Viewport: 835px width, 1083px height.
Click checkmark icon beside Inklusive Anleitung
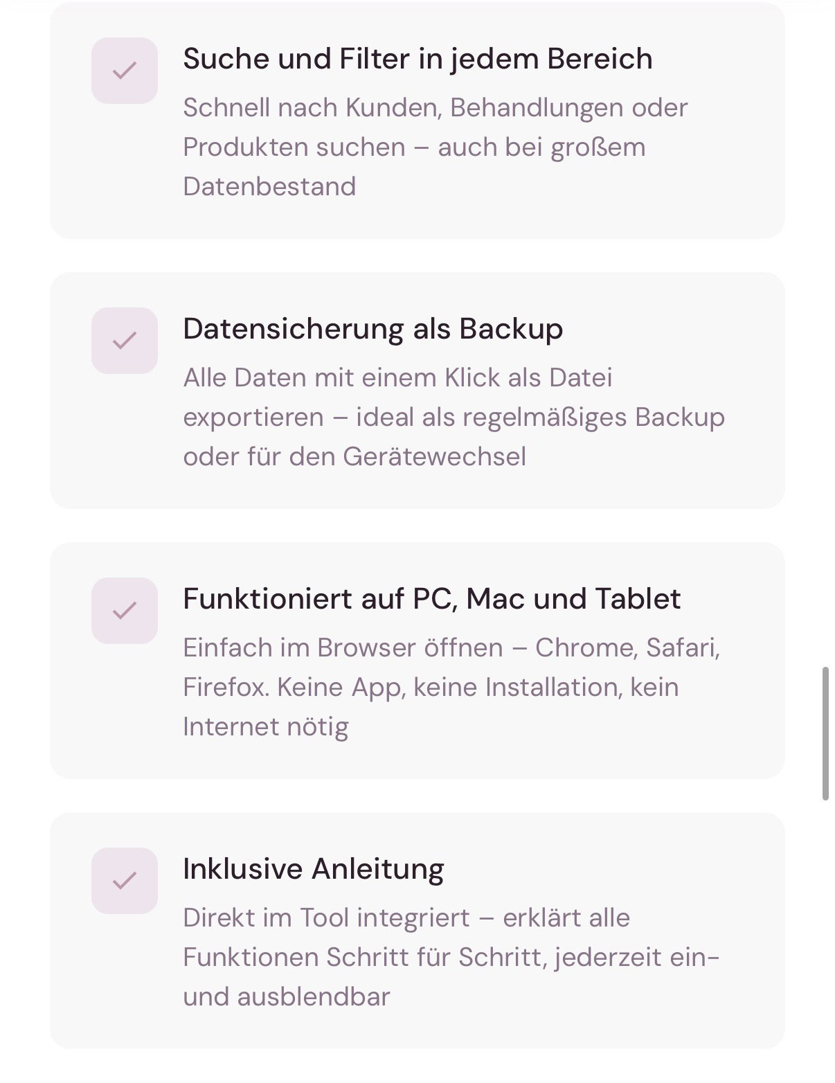pos(125,881)
